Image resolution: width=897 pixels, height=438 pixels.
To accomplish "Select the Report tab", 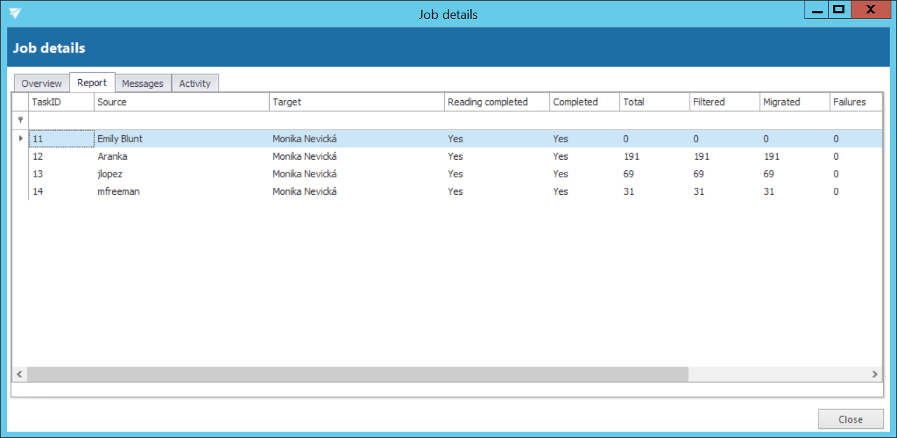I will [x=92, y=83].
